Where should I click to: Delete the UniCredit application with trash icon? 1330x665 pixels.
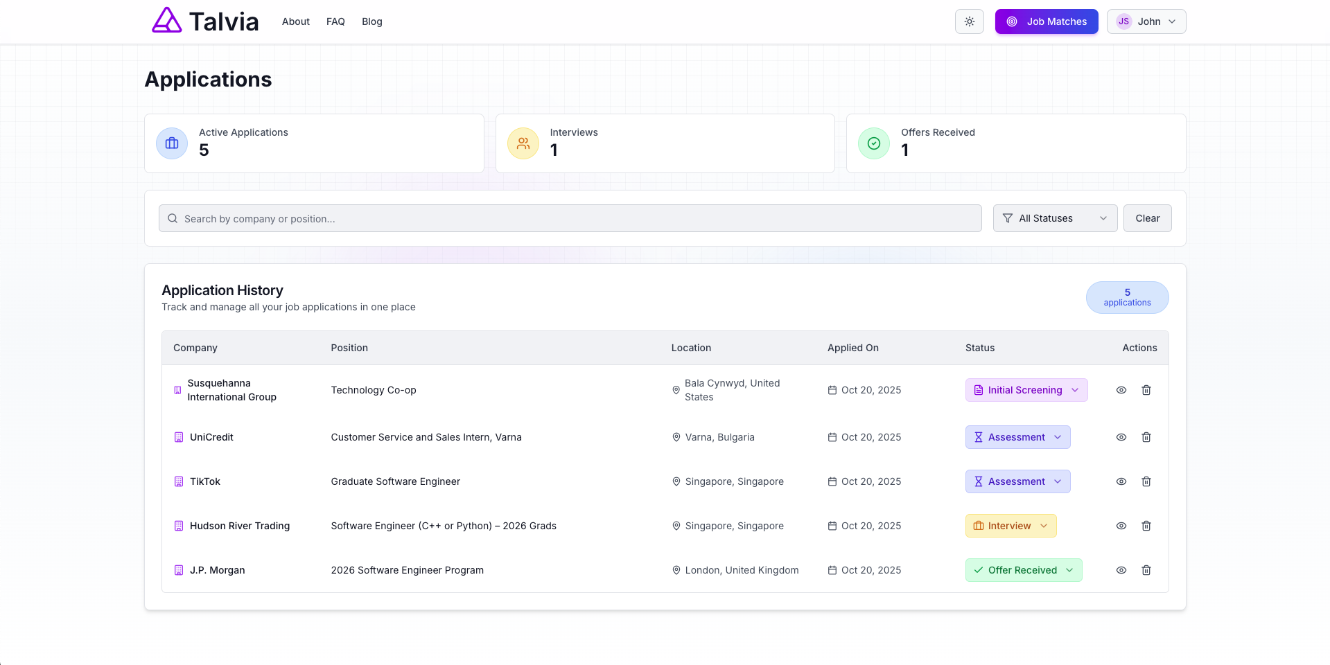click(1146, 437)
